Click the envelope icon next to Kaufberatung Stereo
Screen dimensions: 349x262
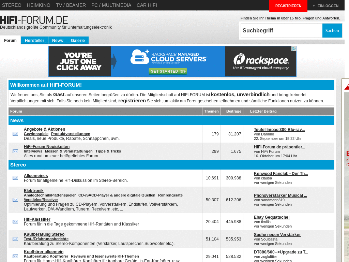pyautogui.click(x=15, y=239)
